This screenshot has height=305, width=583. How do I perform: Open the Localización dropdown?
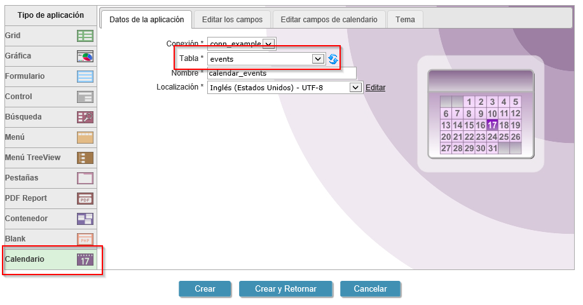click(x=285, y=88)
